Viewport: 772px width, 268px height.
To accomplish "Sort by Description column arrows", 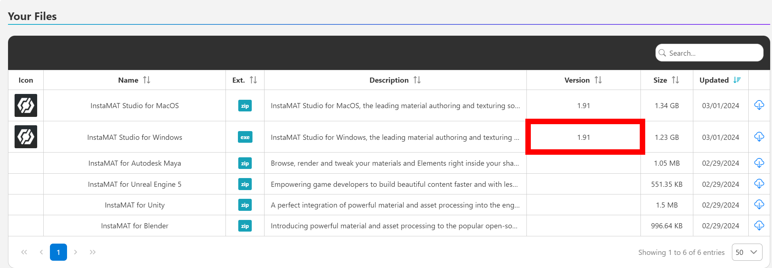I will [417, 80].
